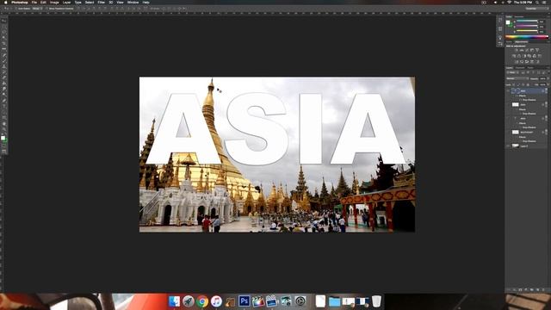The width and height of the screenshot is (551, 310).
Task: Collapse effects on second layer with thumbnail
Action: [x=546, y=105]
